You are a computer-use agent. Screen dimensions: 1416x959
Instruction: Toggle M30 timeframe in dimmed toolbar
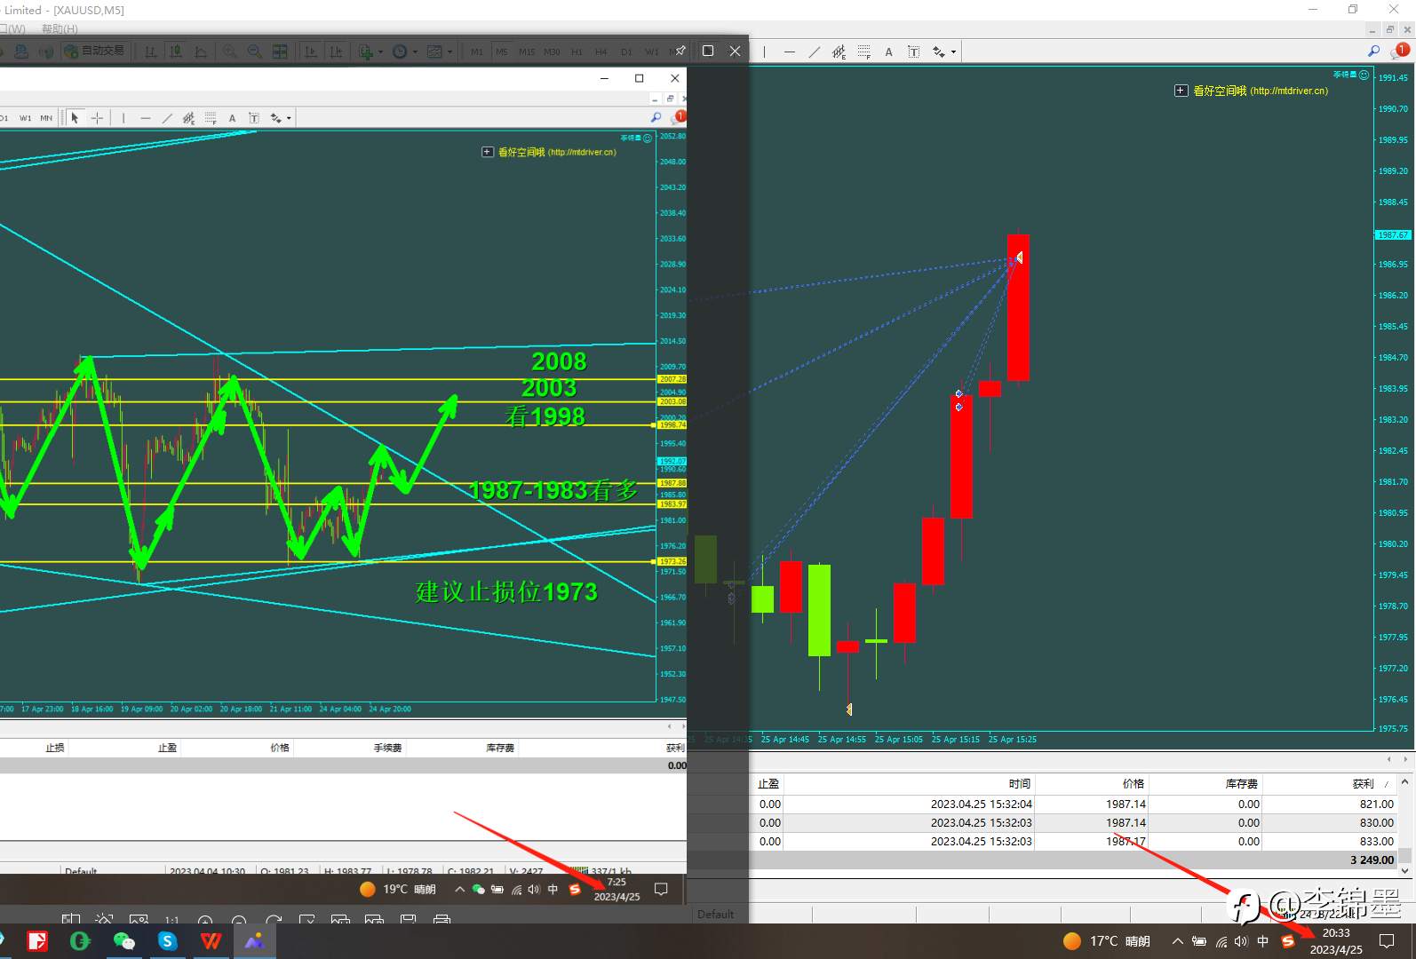click(x=552, y=52)
